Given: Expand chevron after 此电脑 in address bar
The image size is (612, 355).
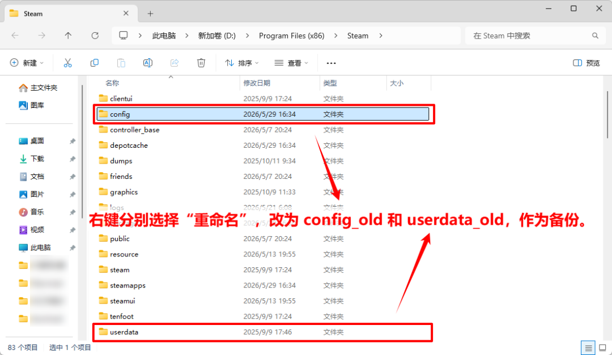Looking at the screenshot, I should click(x=187, y=36).
